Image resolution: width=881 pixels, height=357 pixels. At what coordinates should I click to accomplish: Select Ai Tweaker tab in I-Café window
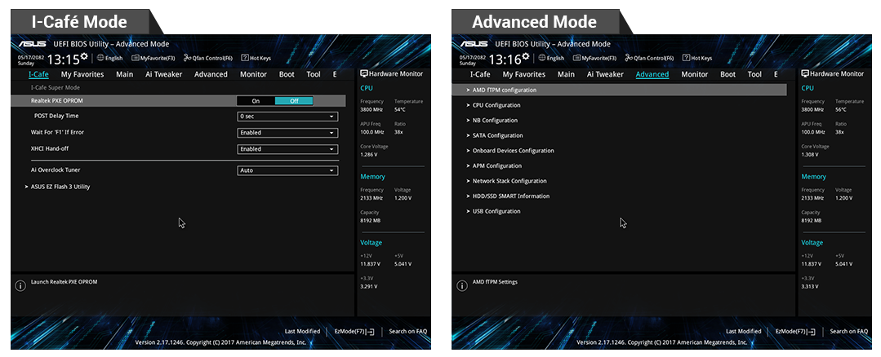coord(163,74)
